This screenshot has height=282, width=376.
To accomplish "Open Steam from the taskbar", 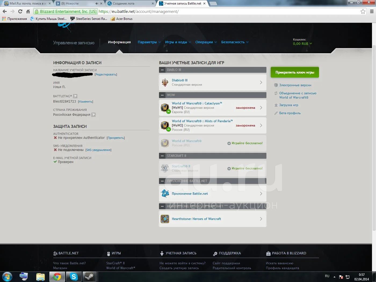I will (89, 277).
